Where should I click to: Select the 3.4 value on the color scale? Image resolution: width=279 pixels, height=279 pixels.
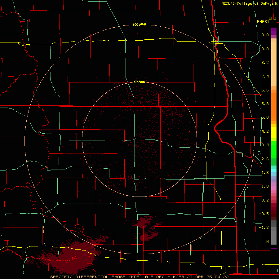(265, 145)
